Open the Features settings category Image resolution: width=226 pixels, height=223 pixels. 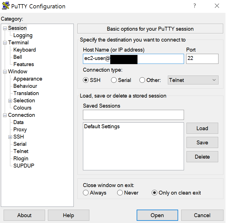click(24, 64)
